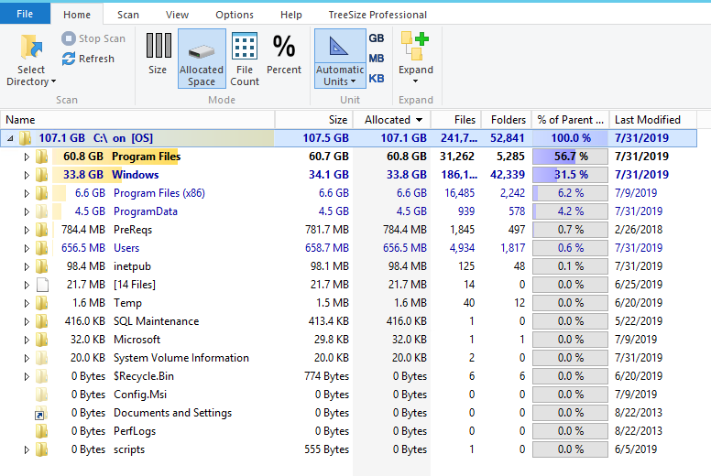Switch to the Scan tab
Image resolution: width=711 pixels, height=476 pixels.
pos(128,15)
